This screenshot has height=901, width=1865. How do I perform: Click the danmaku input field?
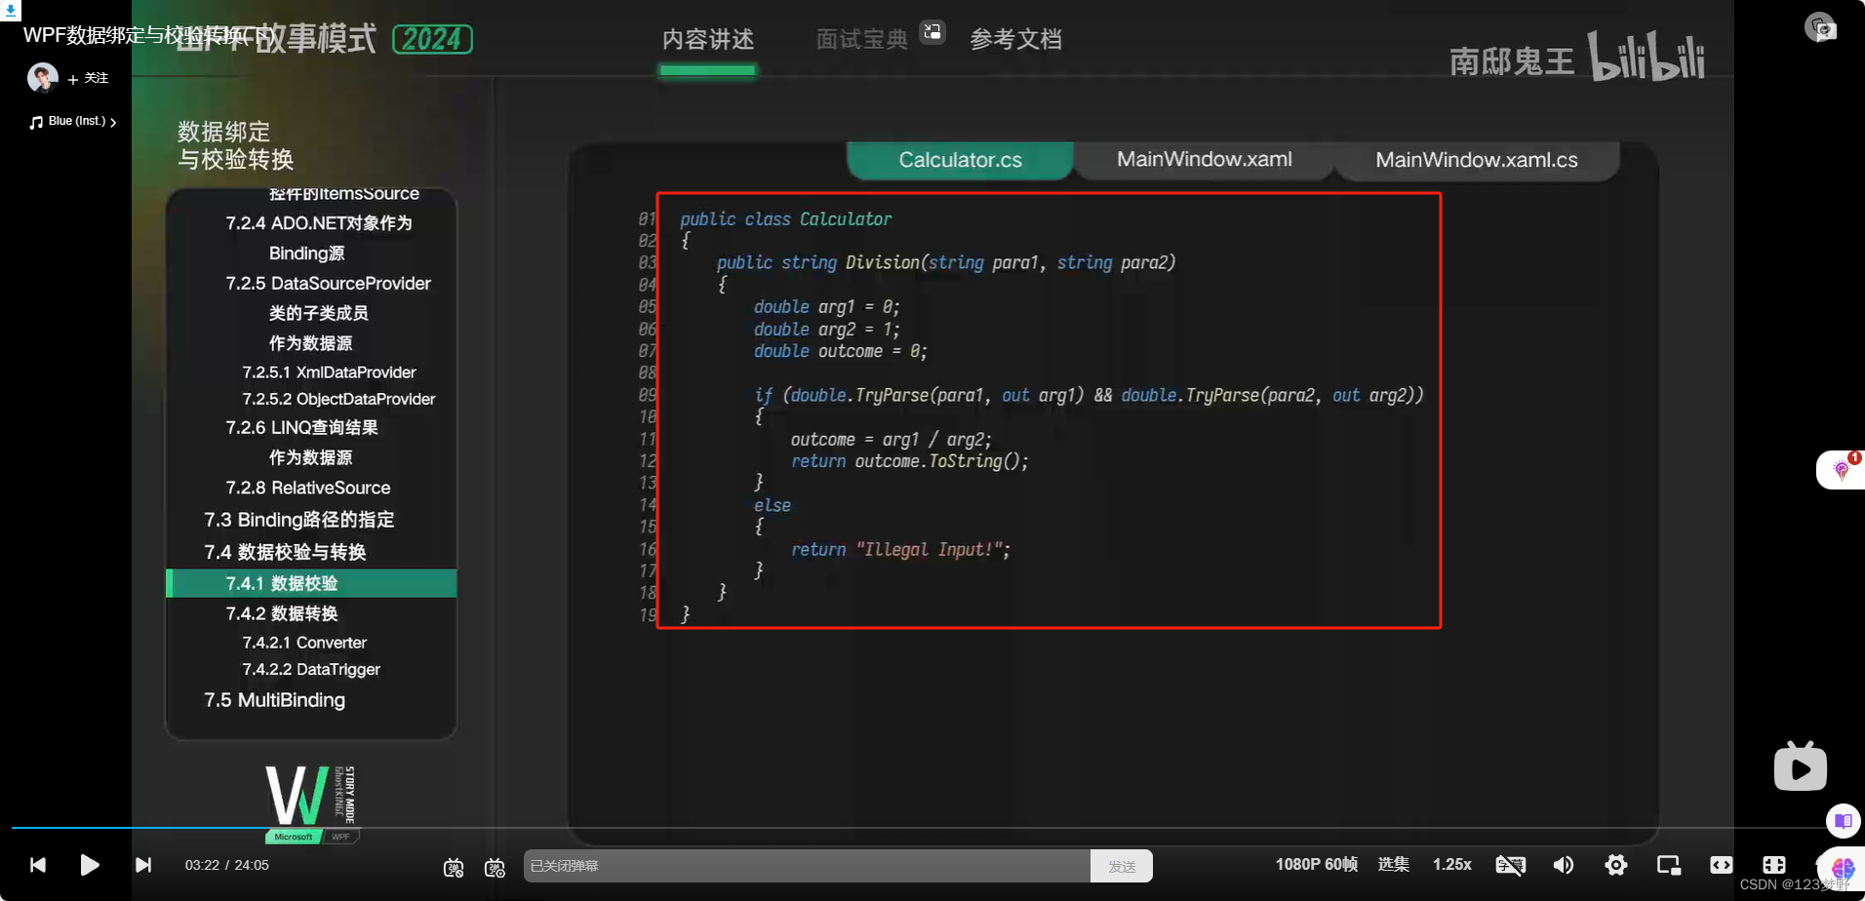pyautogui.click(x=807, y=866)
